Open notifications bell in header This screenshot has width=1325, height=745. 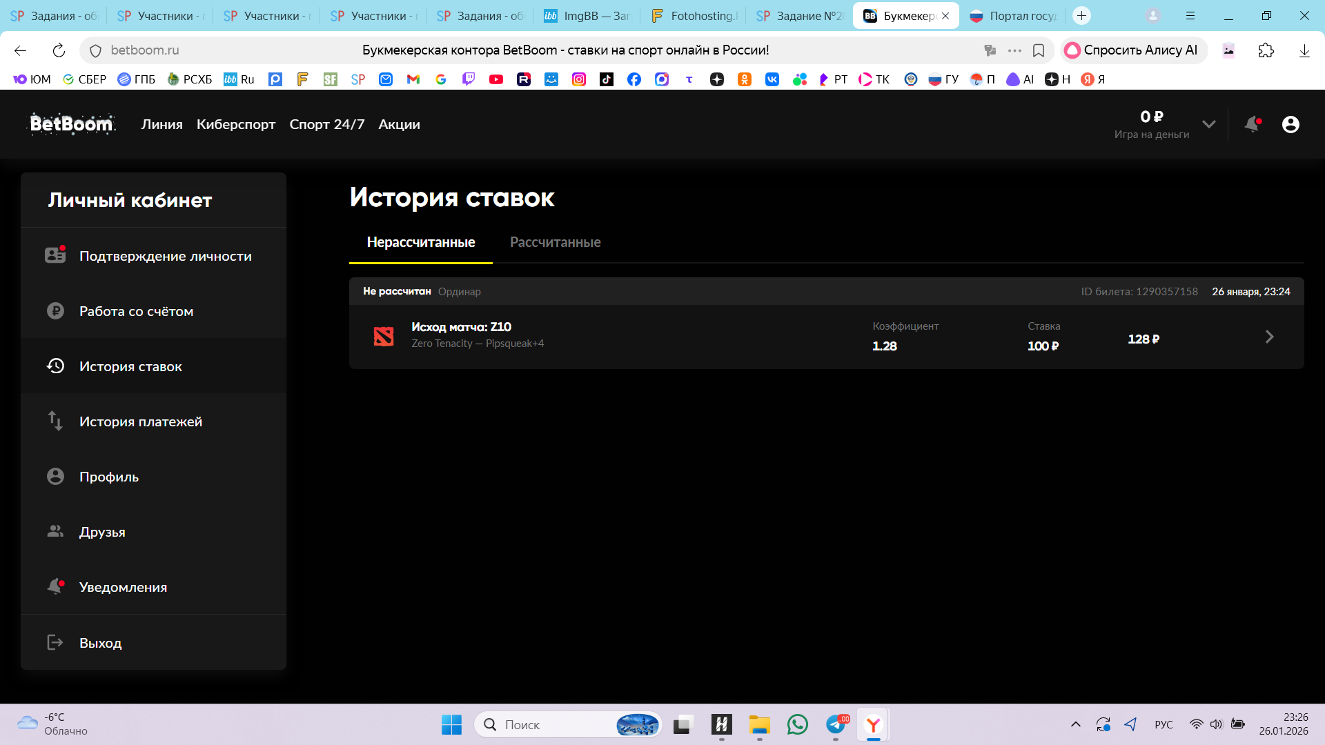click(x=1252, y=124)
